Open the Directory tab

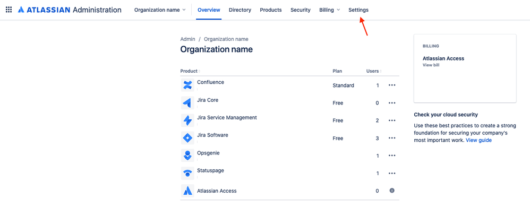240,10
